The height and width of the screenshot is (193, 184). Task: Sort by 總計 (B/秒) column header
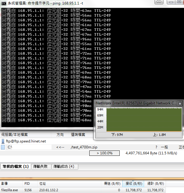[x=155, y=183]
